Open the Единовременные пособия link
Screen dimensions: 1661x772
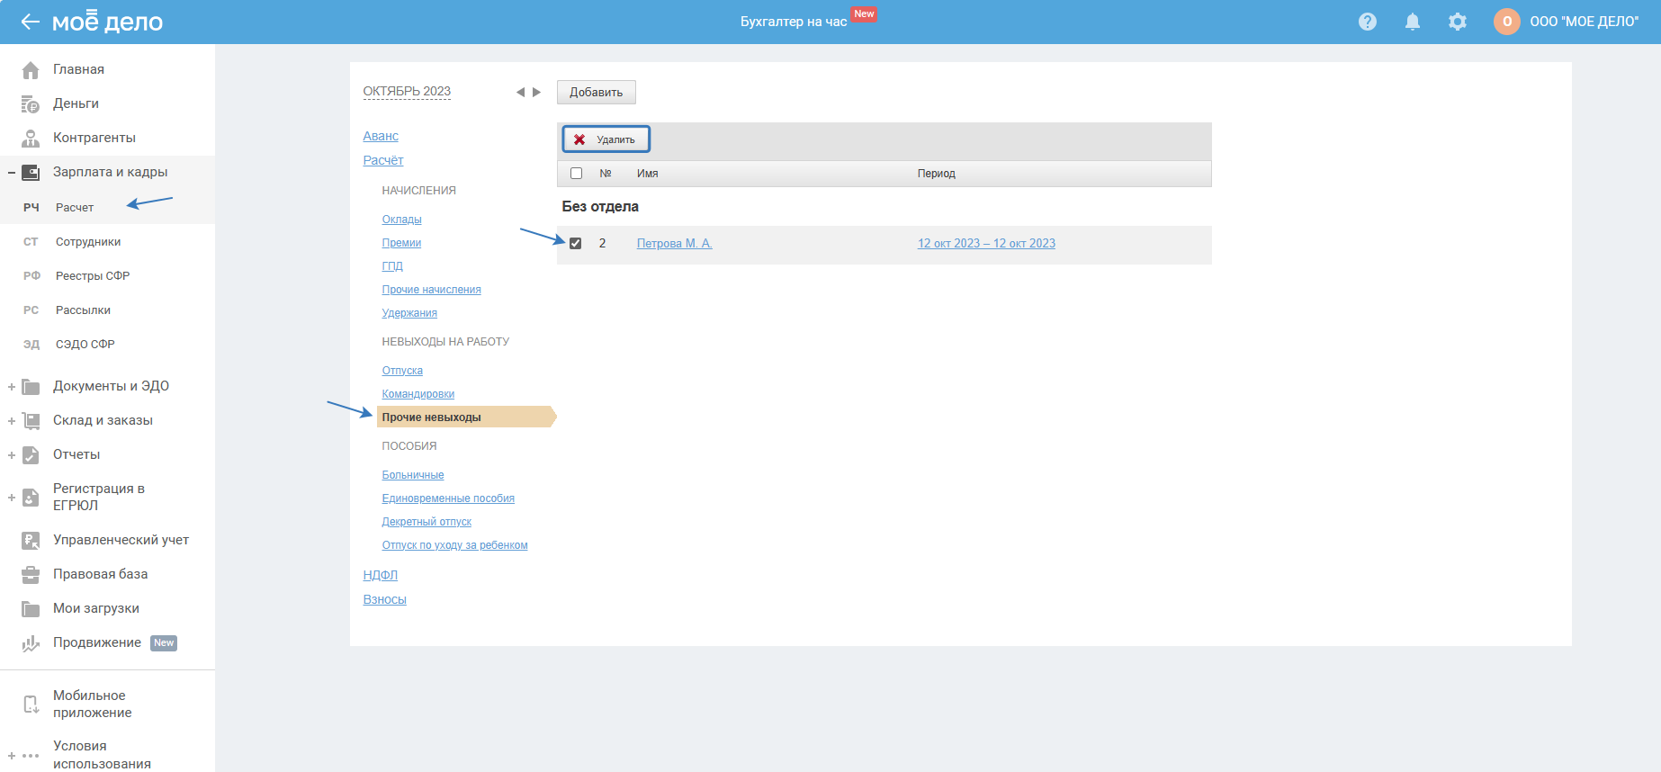pos(448,498)
